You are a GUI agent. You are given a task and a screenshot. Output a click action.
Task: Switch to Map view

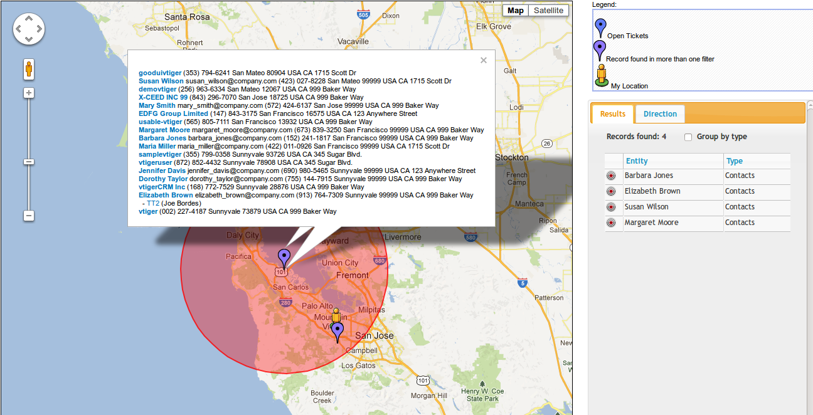pyautogui.click(x=515, y=11)
